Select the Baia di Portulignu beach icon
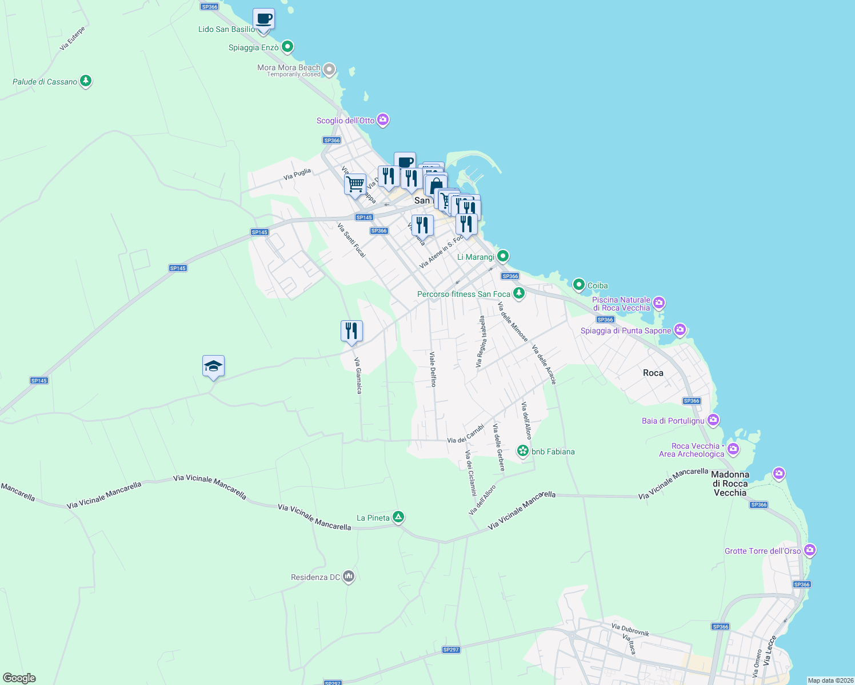 pos(713,419)
